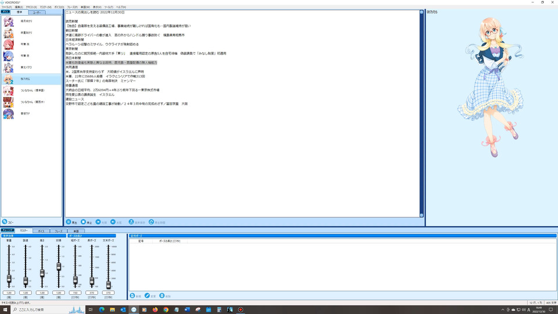Open the Windows Start menu
This screenshot has width=558, height=314.
5,310
